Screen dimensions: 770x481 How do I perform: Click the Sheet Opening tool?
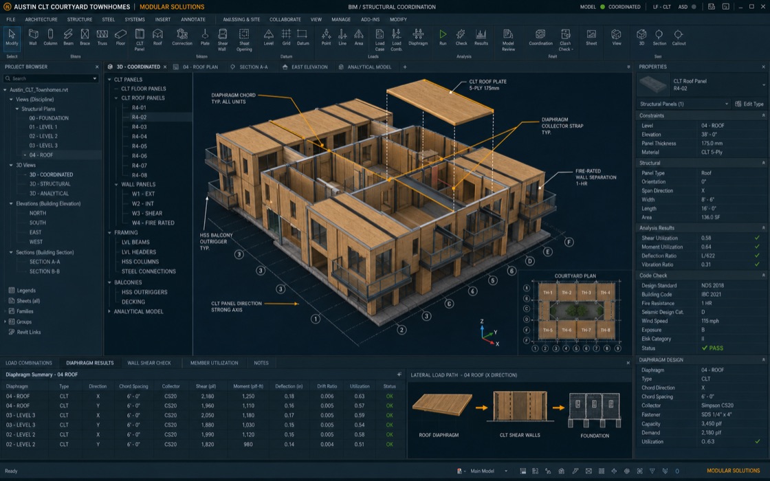click(x=244, y=40)
